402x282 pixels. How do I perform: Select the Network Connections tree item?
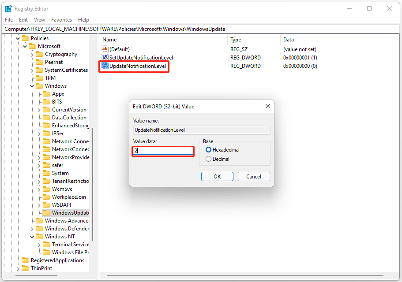click(70, 141)
